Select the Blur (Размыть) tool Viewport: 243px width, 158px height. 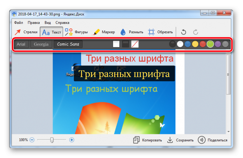coord(132,32)
